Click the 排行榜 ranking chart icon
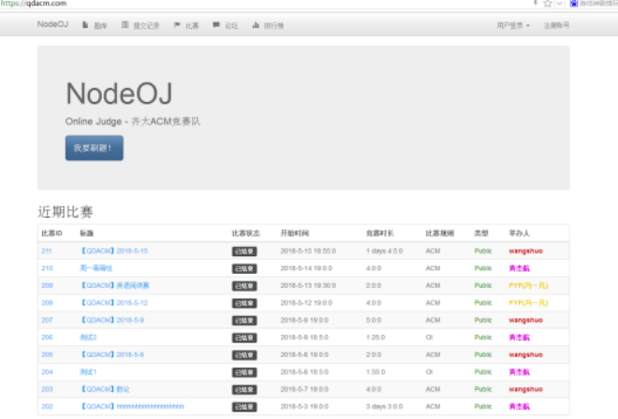Viewport: 618px width, 419px height. 255,25
